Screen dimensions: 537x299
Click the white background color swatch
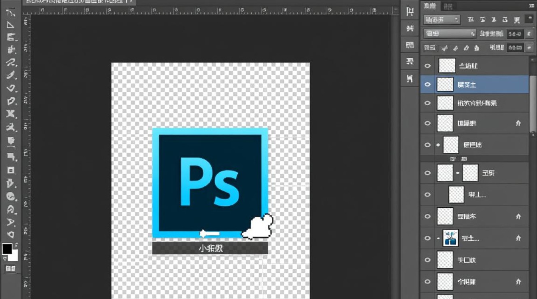(14, 256)
